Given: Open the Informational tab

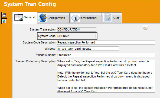Looking at the screenshot, I should (86, 18).
